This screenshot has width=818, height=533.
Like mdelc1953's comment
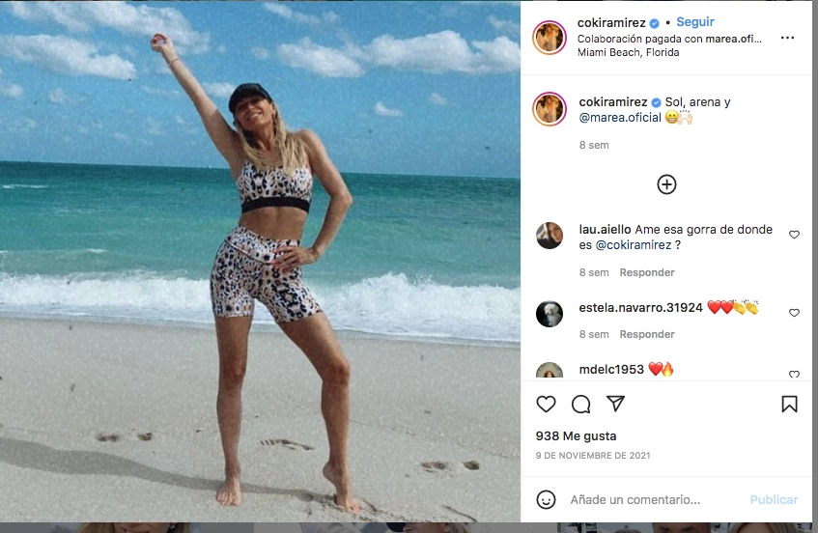click(x=794, y=374)
